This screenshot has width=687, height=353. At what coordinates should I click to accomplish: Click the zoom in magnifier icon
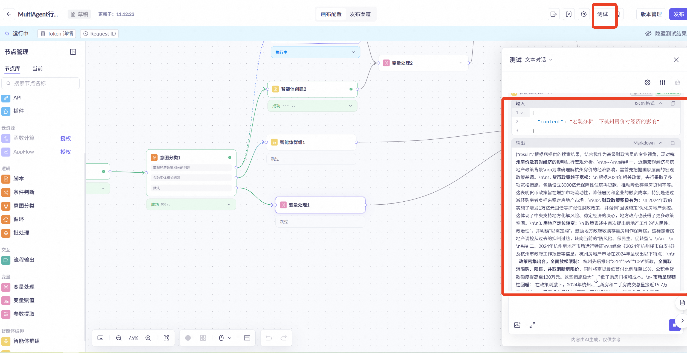(148, 338)
